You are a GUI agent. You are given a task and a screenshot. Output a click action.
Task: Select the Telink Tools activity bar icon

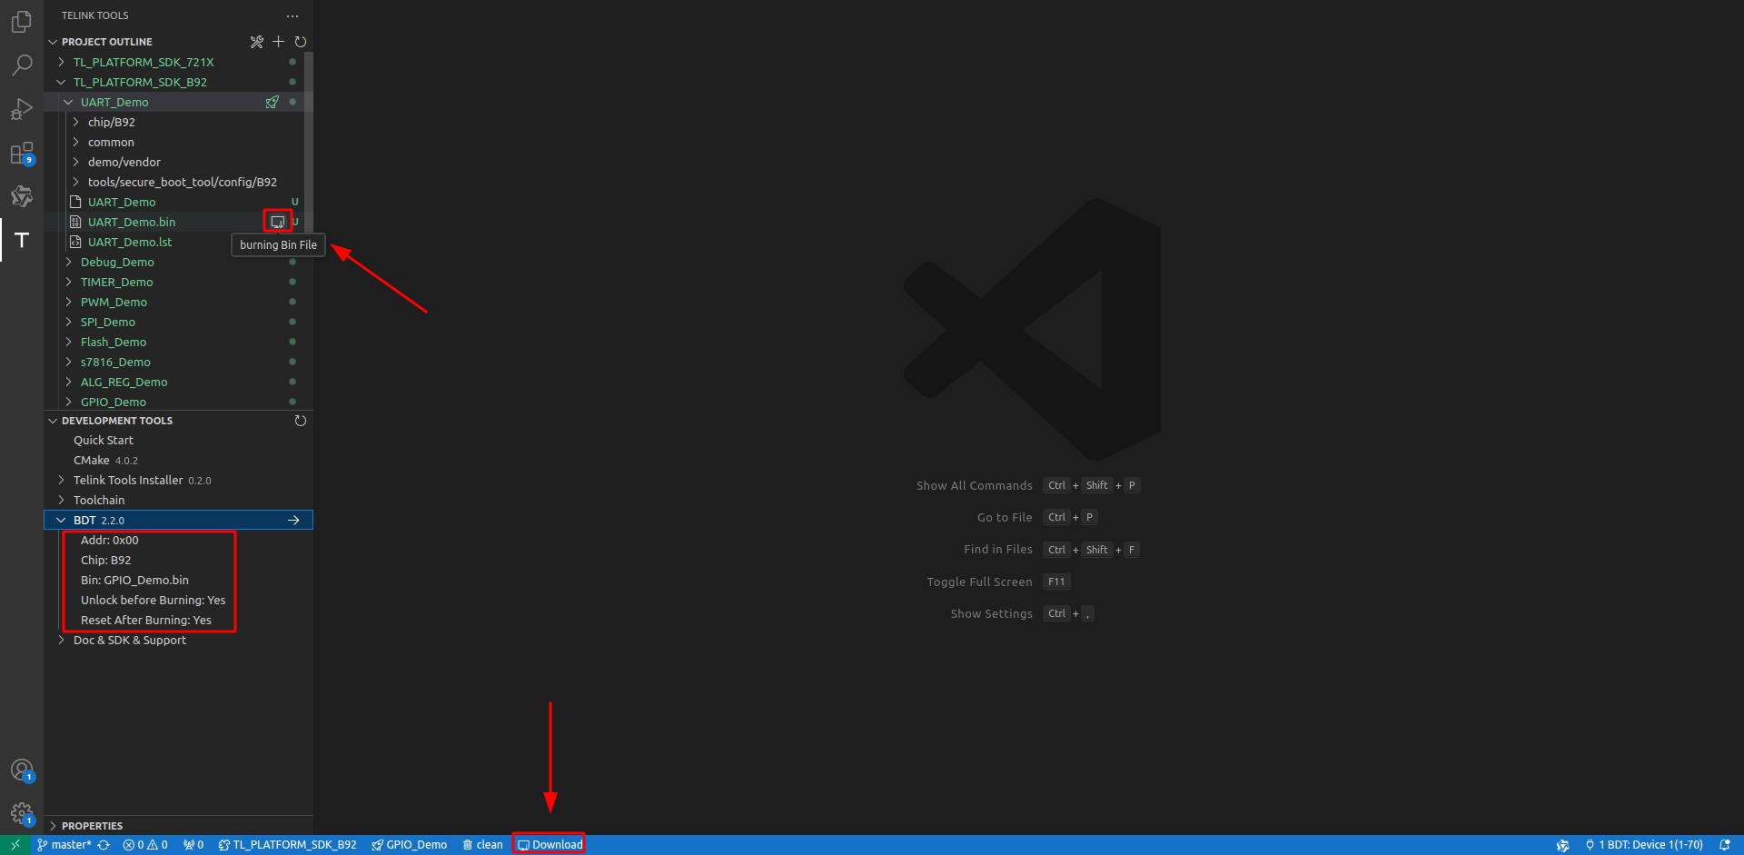click(21, 240)
